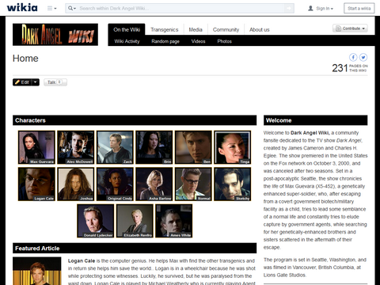The height and width of the screenshot is (285, 380).
Task: Open the Sign In user menu
Action: tap(321, 9)
